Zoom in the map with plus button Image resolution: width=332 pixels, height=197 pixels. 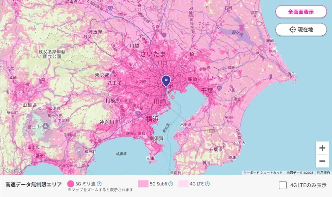[x=322, y=148]
